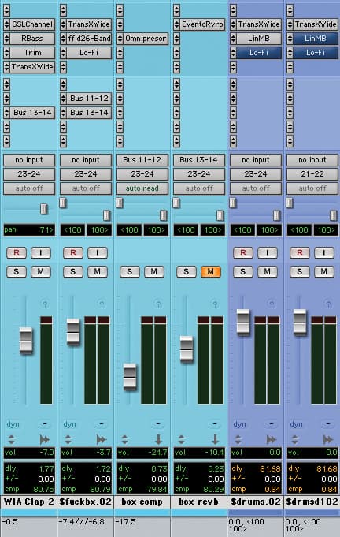Screen dimensions: 340x537
Task: Click the delay +/- field on $drums.02
Action: click(256, 479)
